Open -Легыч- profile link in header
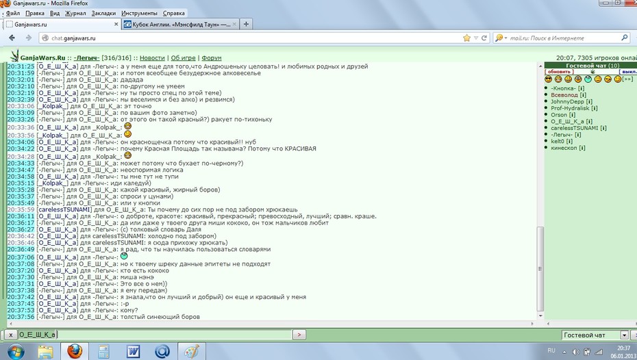 (86, 58)
